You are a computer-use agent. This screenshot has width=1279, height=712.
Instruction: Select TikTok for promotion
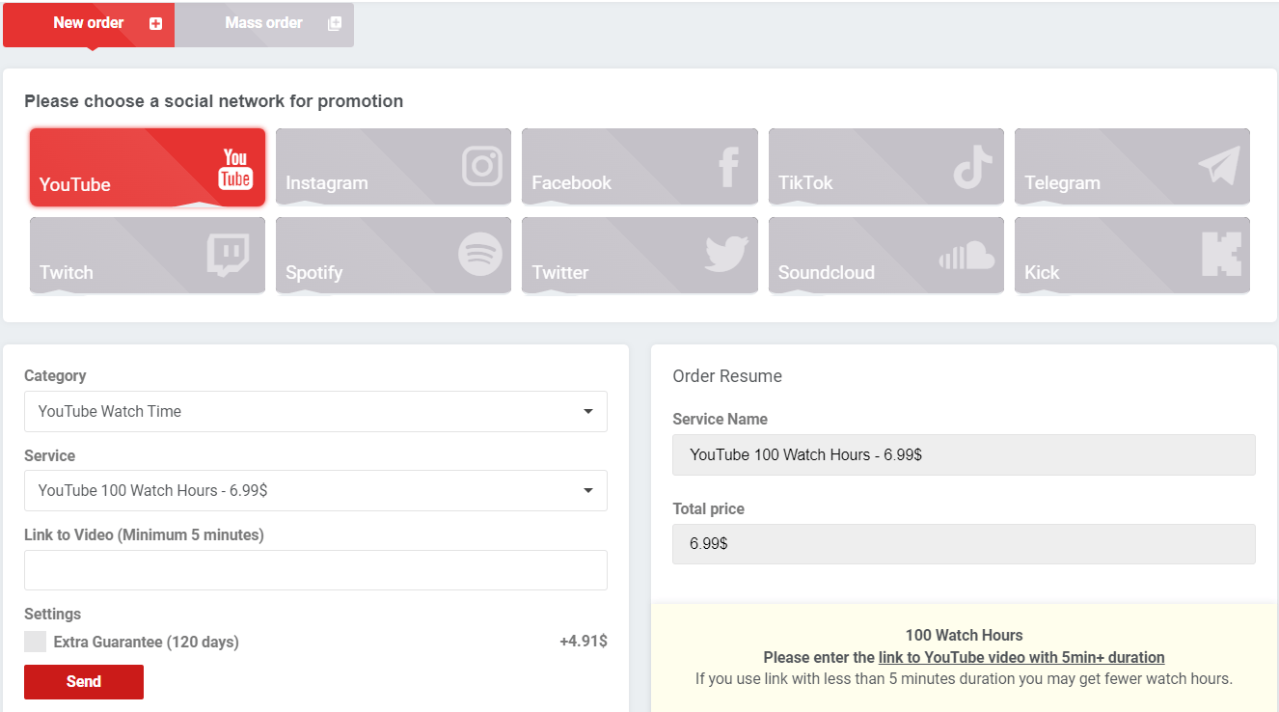coord(885,167)
